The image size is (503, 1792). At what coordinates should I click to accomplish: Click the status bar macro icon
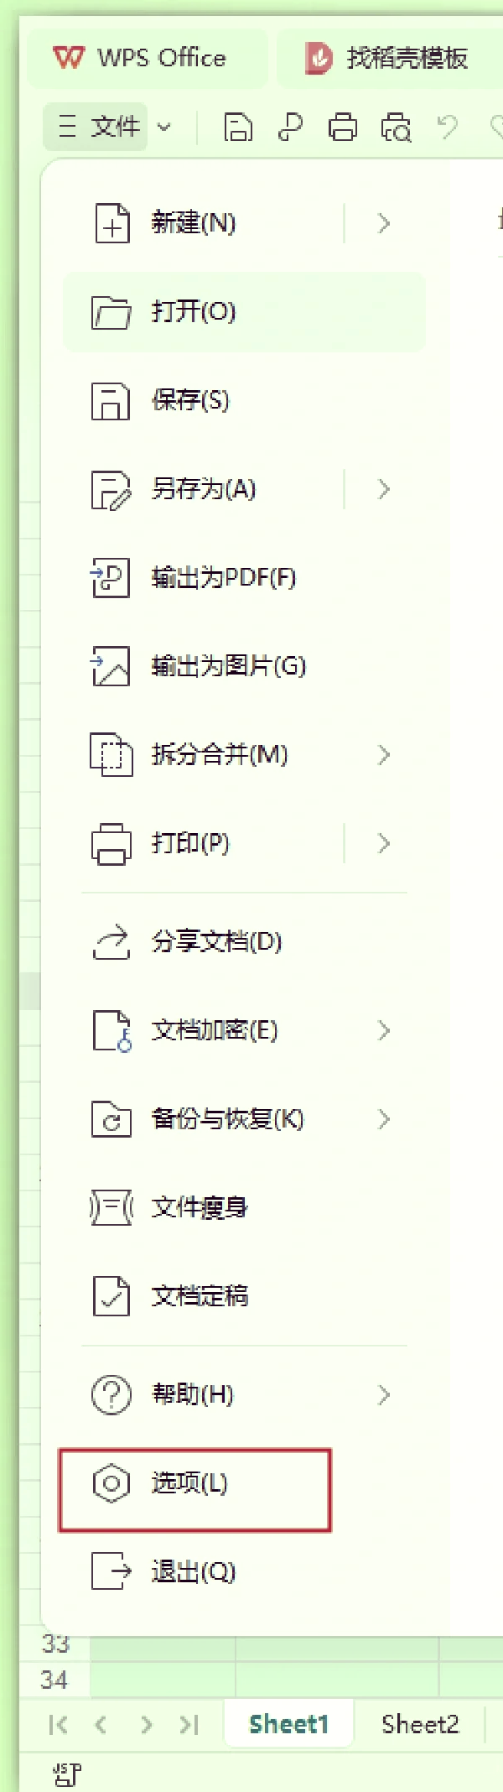[x=67, y=1774]
